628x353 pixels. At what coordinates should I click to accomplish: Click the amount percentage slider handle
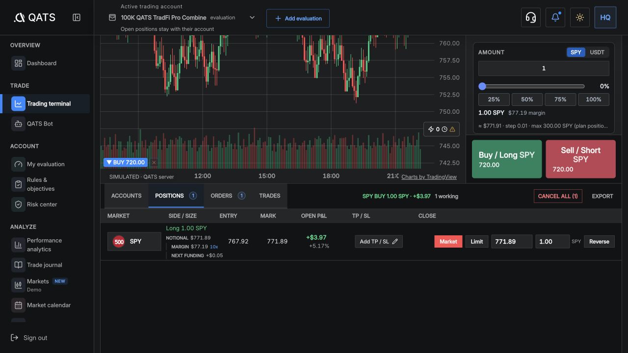point(482,86)
